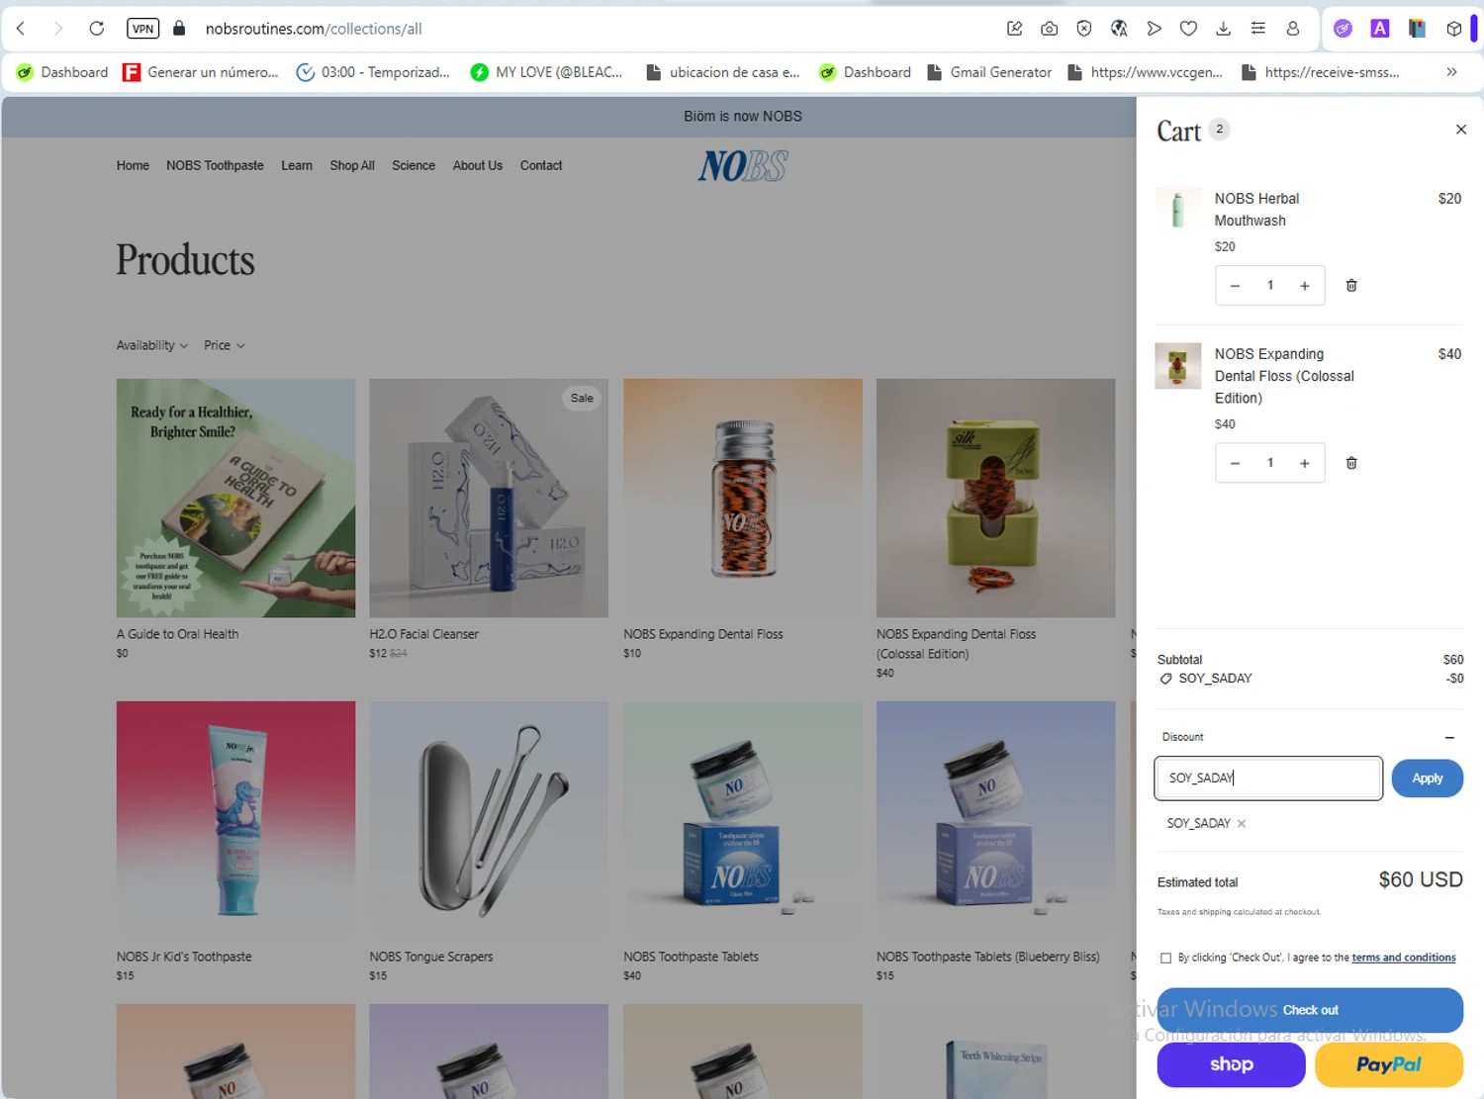Open the Home menu item
This screenshot has height=1099, width=1484.
point(133,165)
